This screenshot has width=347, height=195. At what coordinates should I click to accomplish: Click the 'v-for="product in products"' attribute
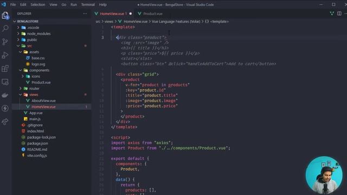click(x=157, y=85)
